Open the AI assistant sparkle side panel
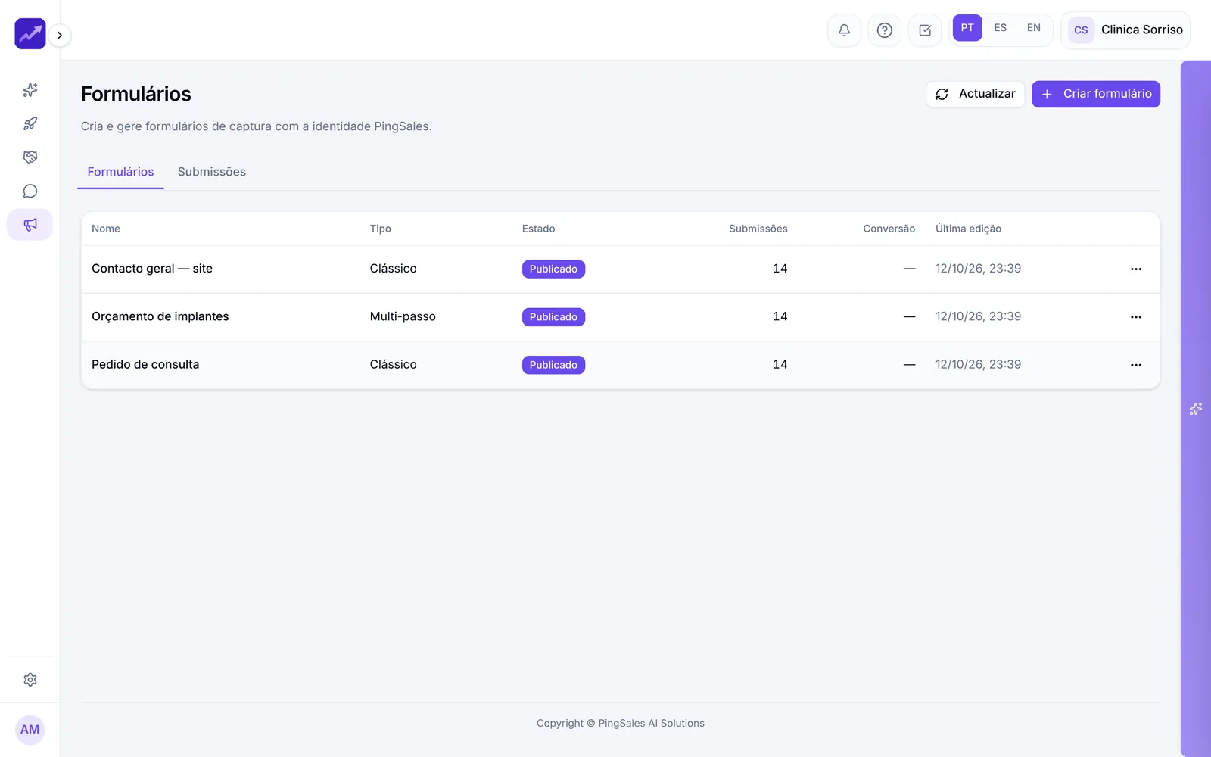Screen dimensions: 1211x757 (1196, 409)
